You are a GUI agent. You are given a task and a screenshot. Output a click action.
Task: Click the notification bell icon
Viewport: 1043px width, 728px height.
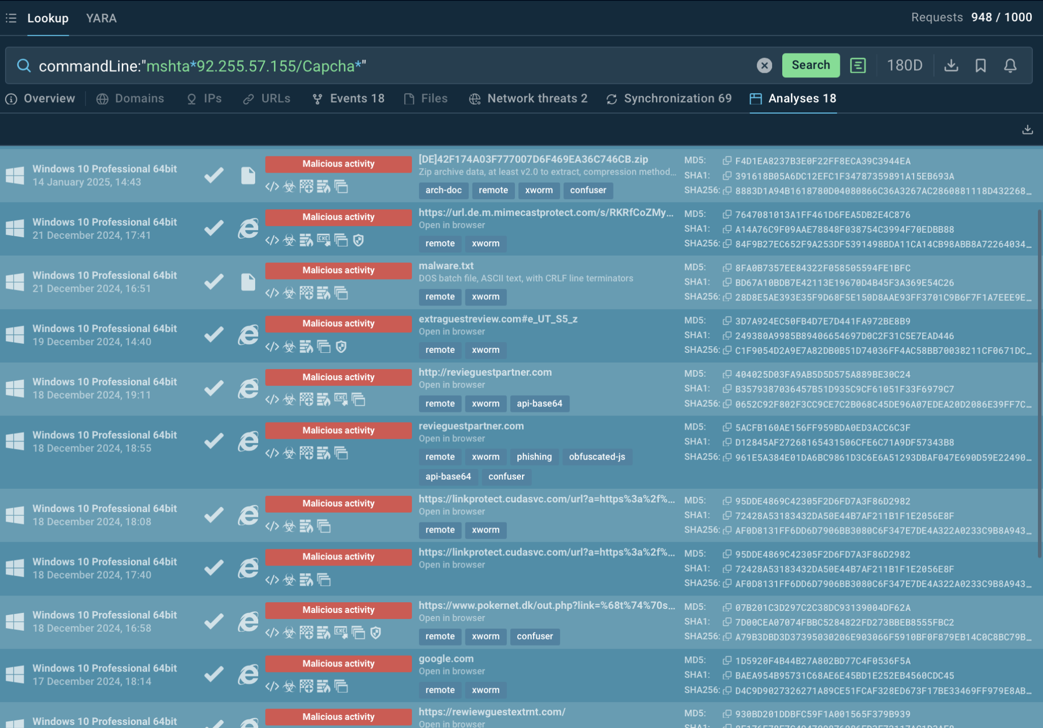pos(1010,65)
